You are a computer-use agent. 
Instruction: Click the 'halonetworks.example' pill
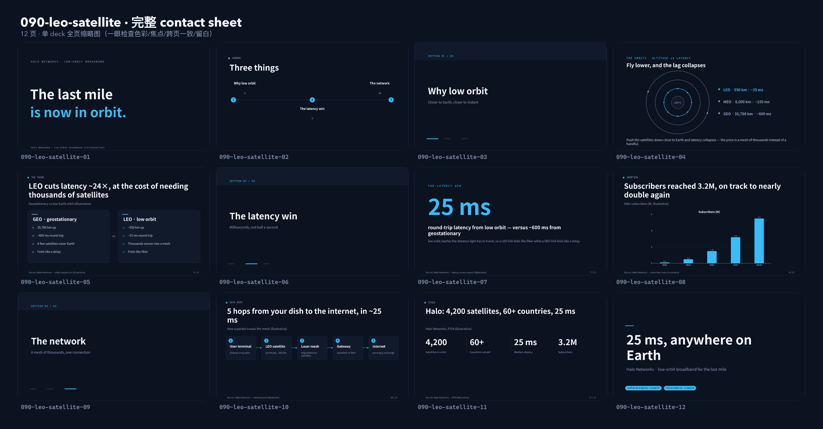(x=680, y=388)
